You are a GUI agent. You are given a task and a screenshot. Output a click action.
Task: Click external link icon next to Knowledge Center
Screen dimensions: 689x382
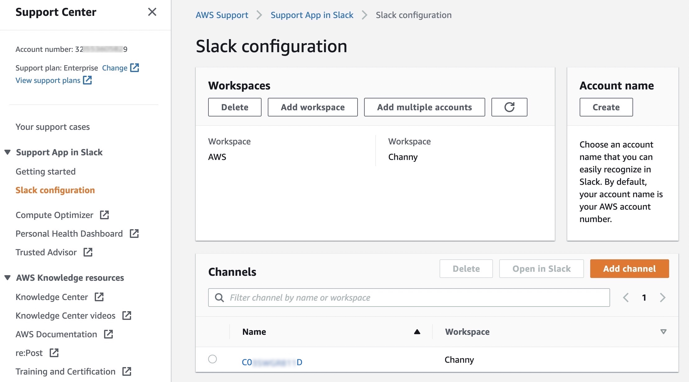tap(99, 297)
